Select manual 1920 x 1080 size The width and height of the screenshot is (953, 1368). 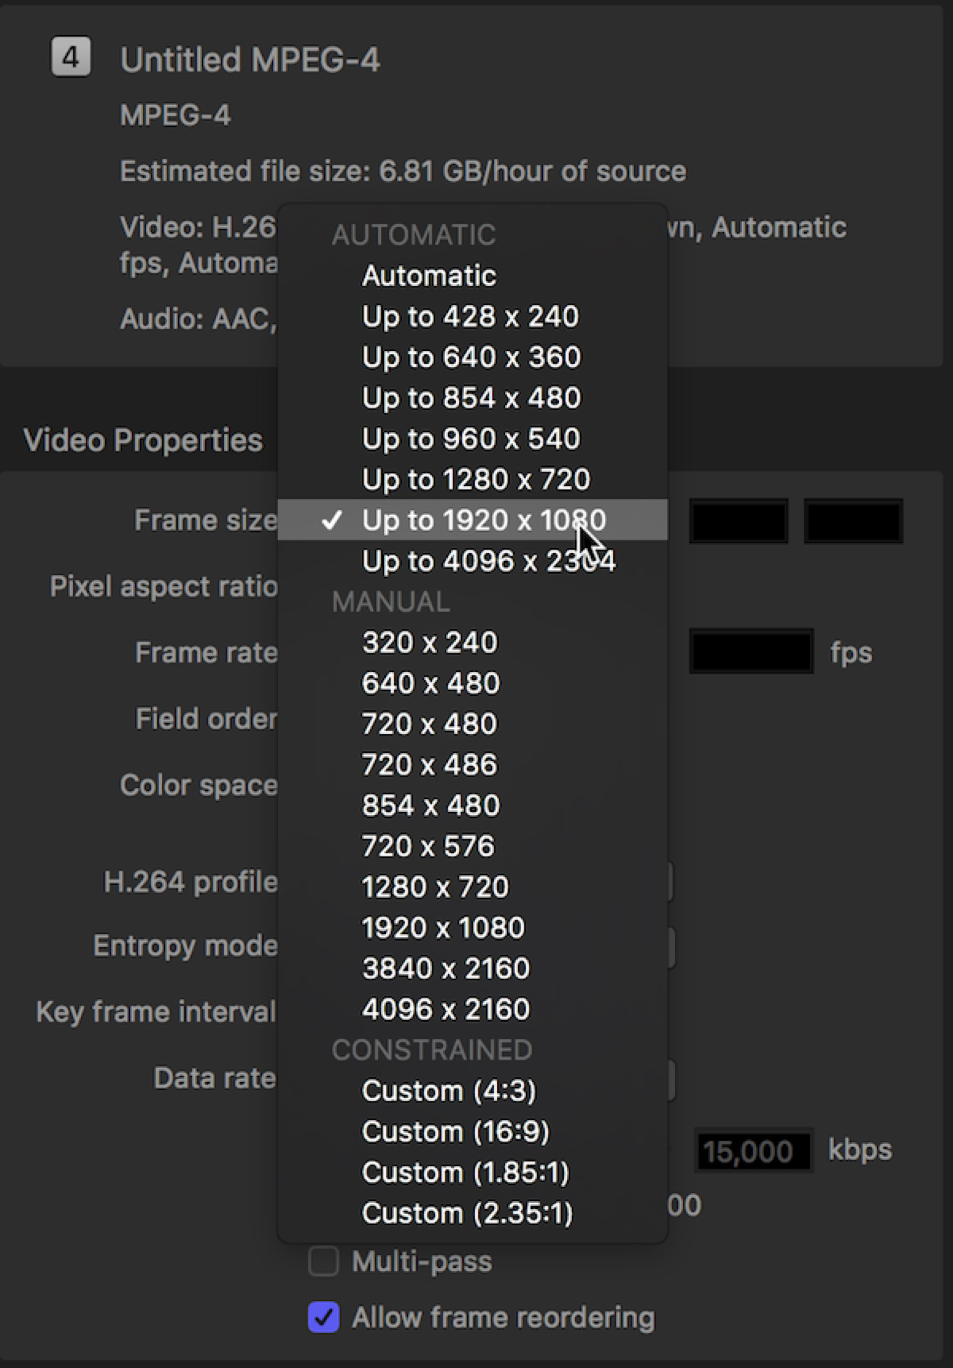click(x=443, y=928)
